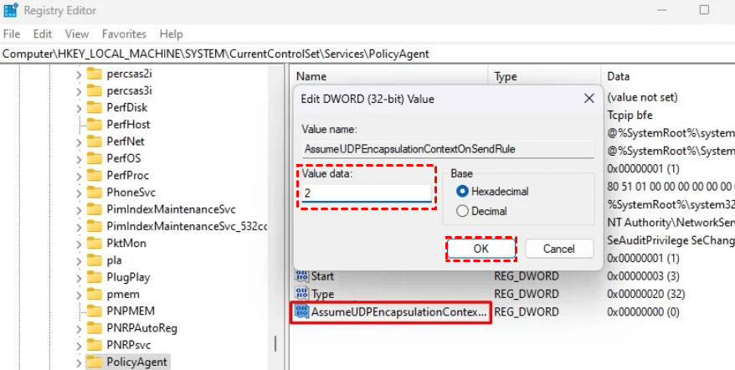Viewport: 735px width, 370px height.
Task: Sort values by the Data column header
Action: pos(668,76)
